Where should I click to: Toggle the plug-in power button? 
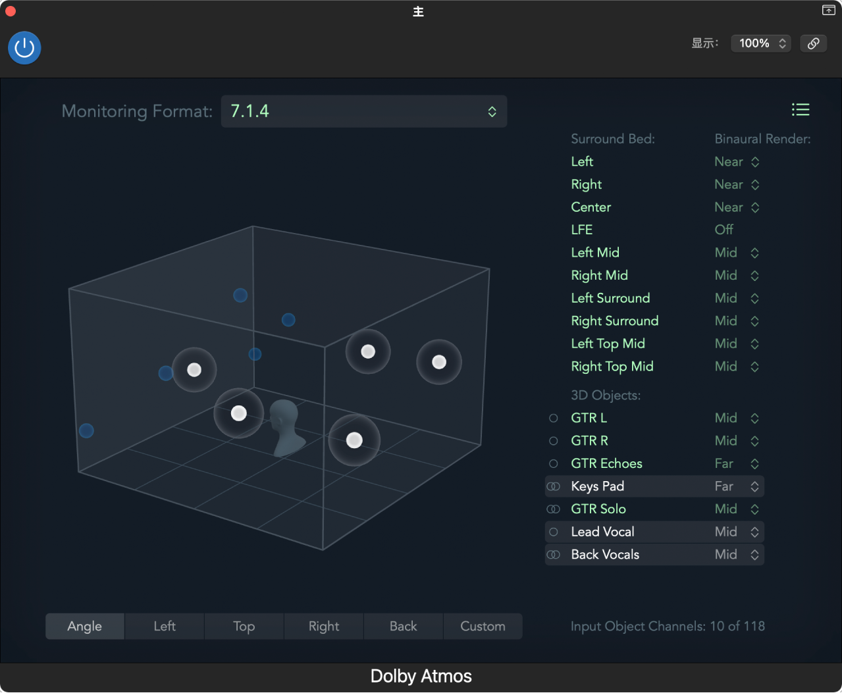[x=24, y=48]
